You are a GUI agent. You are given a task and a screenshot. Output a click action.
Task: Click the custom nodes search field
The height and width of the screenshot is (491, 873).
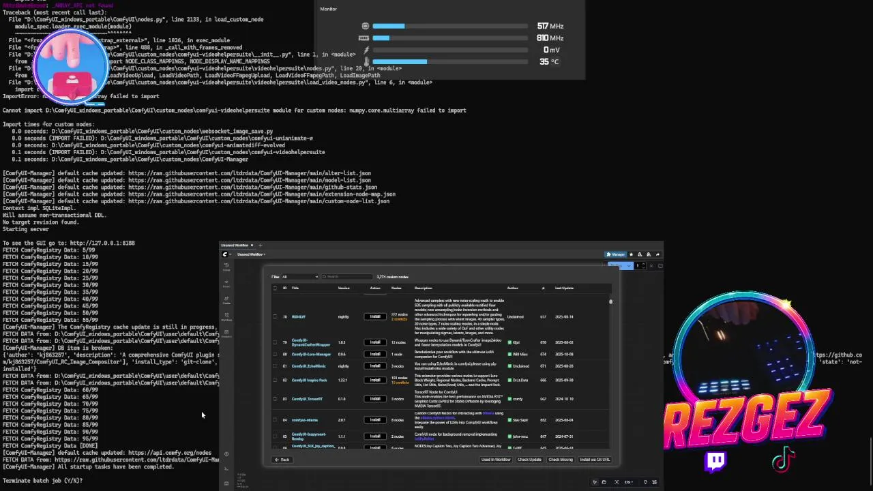point(347,277)
